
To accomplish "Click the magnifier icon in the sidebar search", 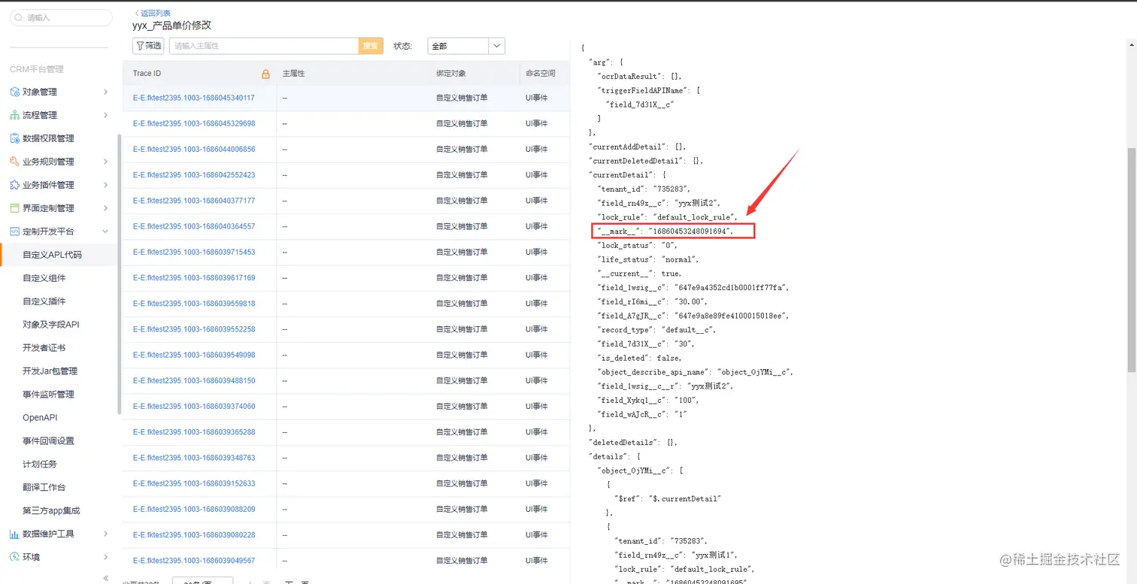I will click(20, 17).
